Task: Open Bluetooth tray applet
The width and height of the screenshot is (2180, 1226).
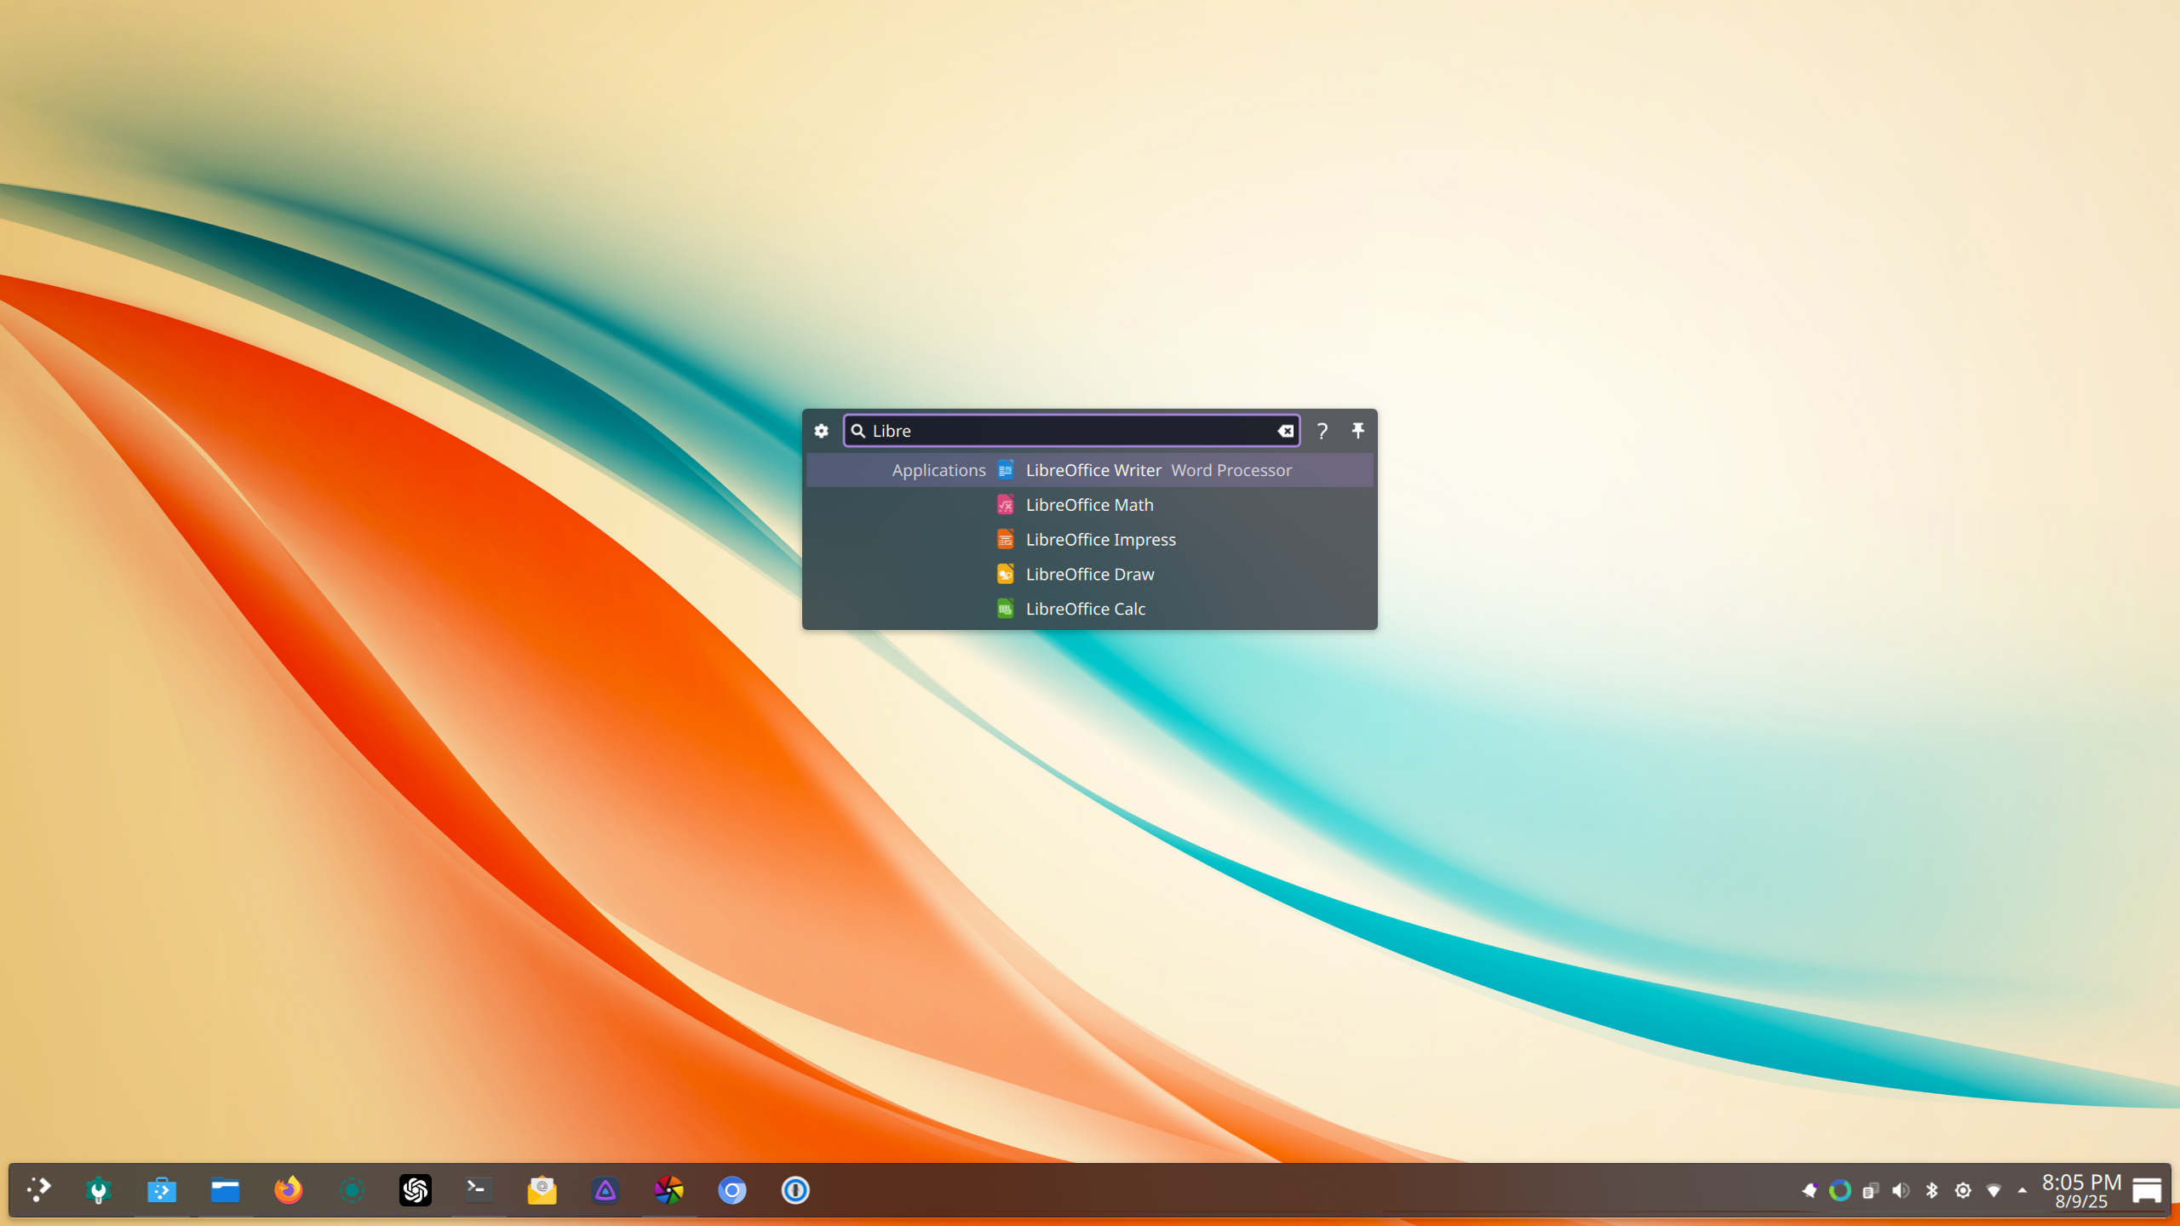Action: click(x=1931, y=1190)
